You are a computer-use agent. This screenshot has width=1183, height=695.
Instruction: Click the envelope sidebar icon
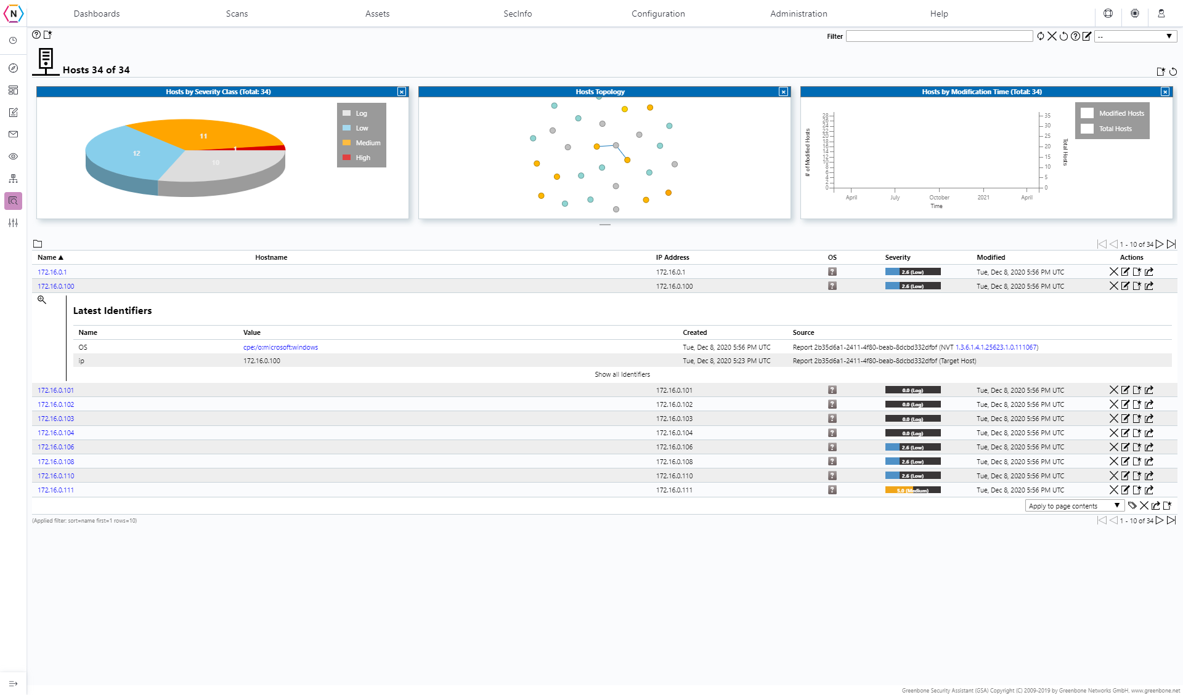pyautogui.click(x=13, y=134)
